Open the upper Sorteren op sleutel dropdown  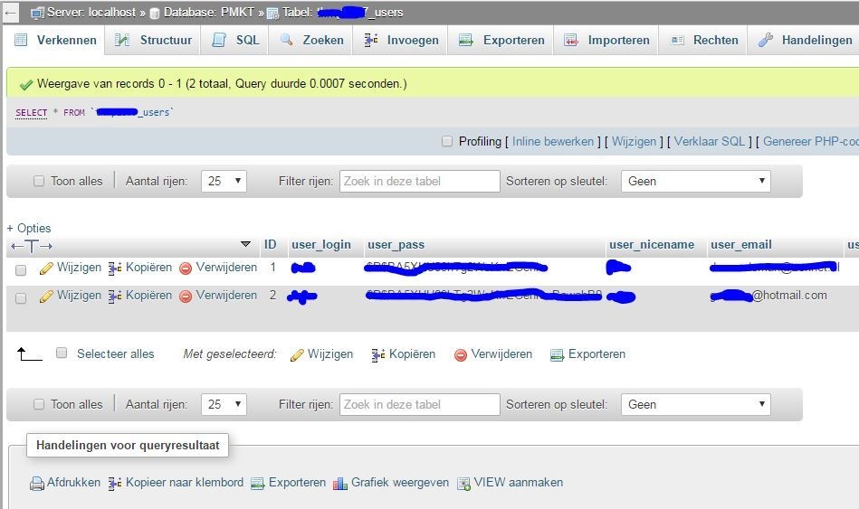[696, 181]
